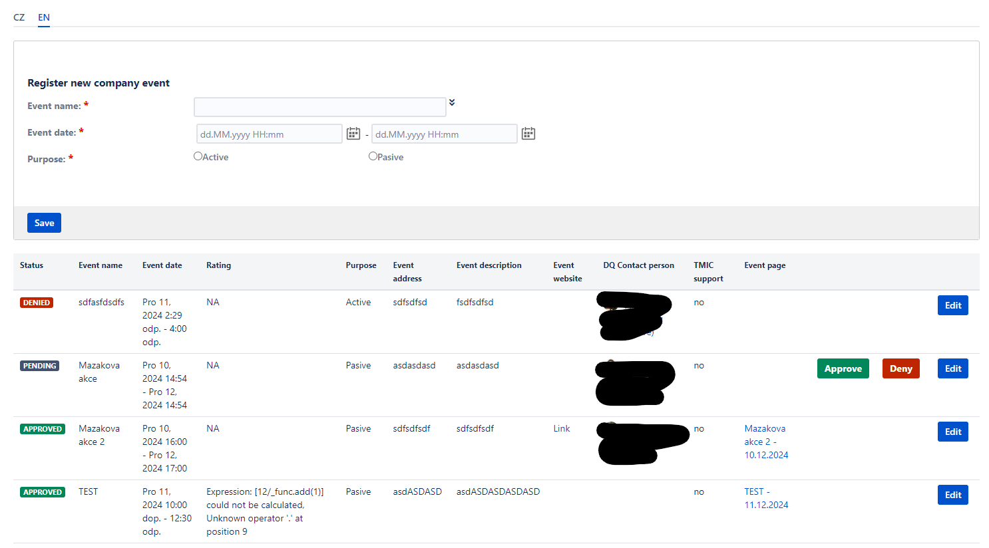Open the TEST - 11.12.2024 event page
This screenshot has width=989, height=548.
pyautogui.click(x=766, y=498)
